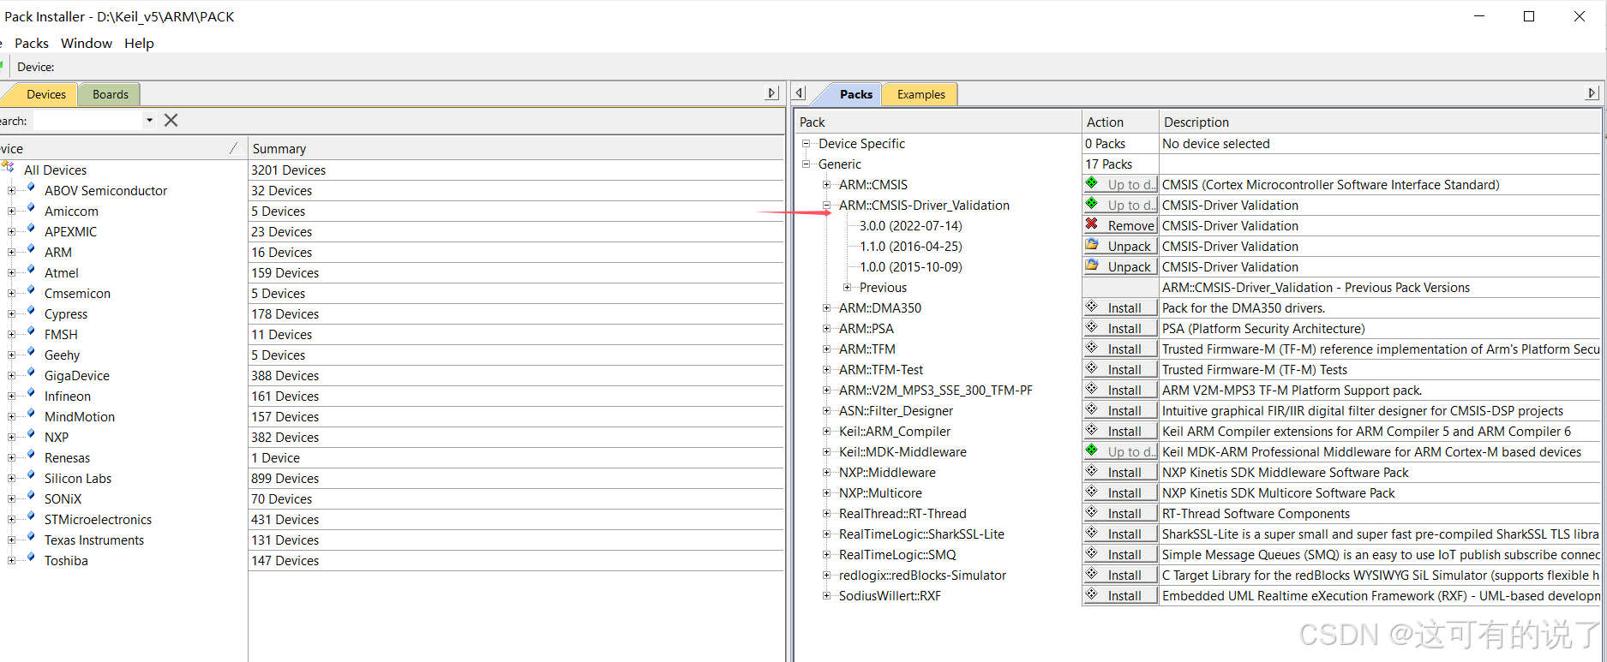Click install icon for RealTimeLogic::SharkSSL-Lite

tap(1092, 533)
